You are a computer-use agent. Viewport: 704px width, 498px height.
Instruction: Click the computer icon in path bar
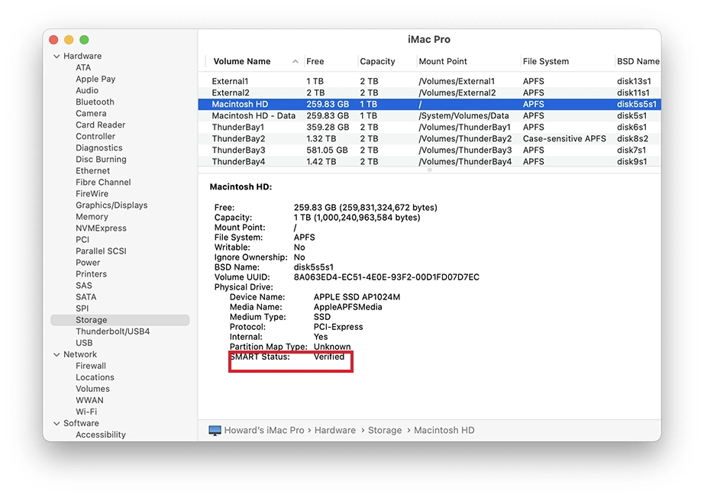215,430
